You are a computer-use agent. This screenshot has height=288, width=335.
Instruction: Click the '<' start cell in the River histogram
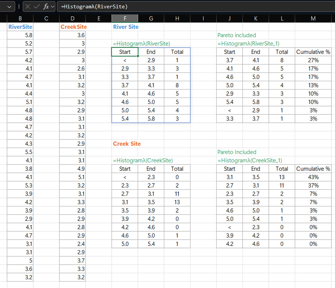[x=125, y=60]
